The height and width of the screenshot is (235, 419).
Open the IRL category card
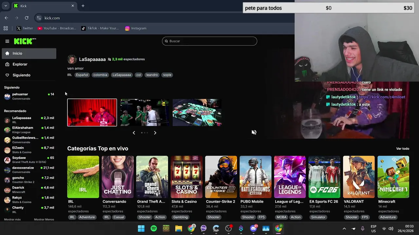[83, 177]
